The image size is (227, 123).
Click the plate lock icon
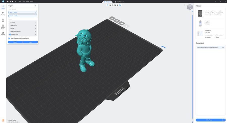[122, 23]
